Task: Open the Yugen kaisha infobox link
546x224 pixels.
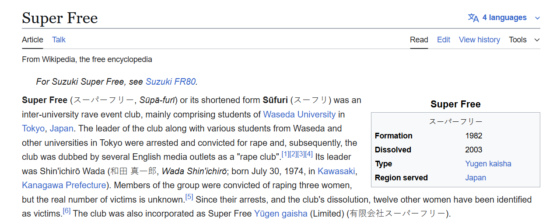Action: pos(488,164)
